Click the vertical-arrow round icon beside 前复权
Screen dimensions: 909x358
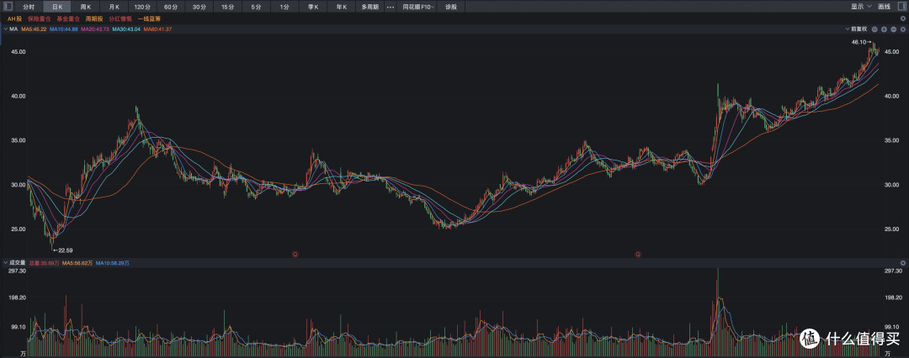(884, 29)
